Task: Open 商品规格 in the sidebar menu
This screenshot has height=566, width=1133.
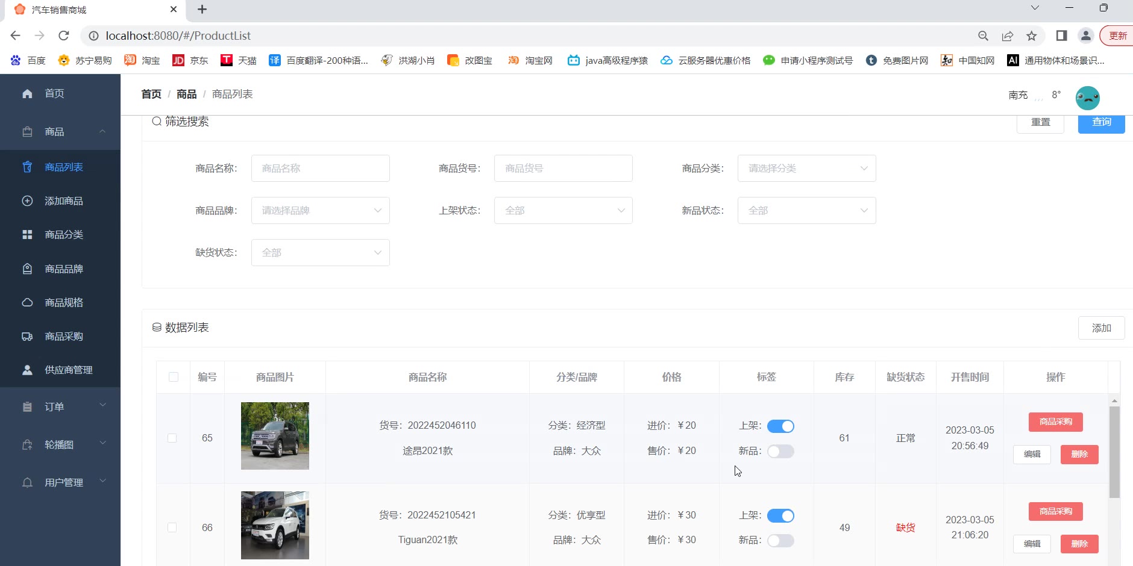Action: (64, 303)
